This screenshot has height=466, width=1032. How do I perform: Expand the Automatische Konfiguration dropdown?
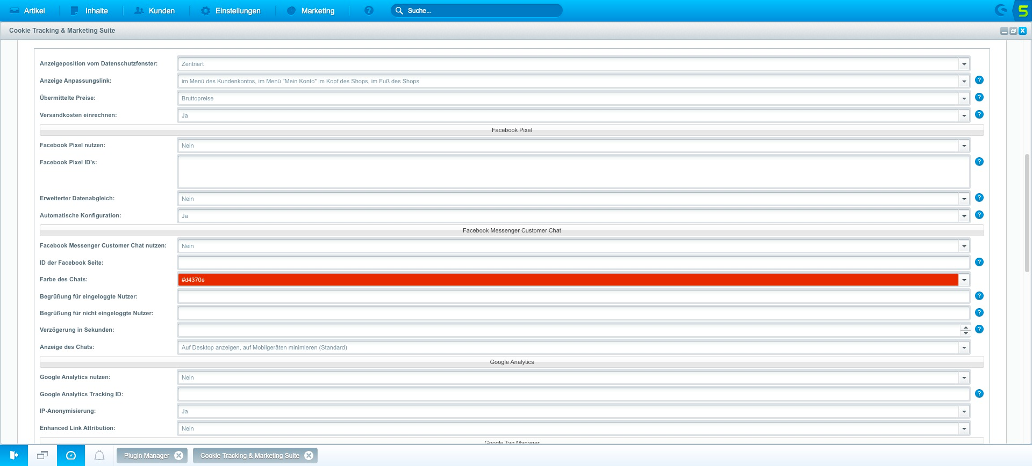point(964,216)
